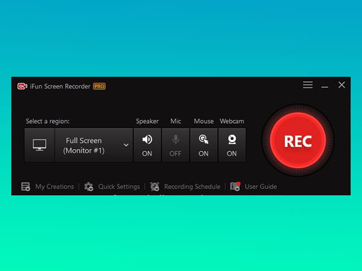
Task: Toggle the Speaker ON button
Action: point(147,145)
